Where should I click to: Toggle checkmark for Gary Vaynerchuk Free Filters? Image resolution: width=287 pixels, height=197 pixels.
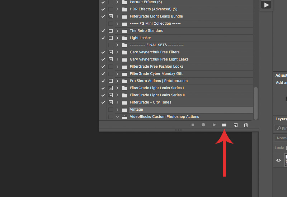(x=103, y=52)
